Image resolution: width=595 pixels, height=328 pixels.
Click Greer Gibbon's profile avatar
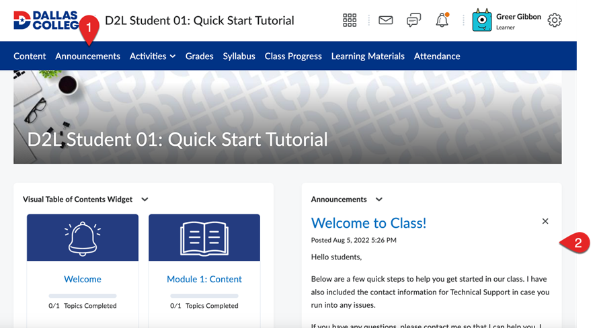click(x=481, y=20)
